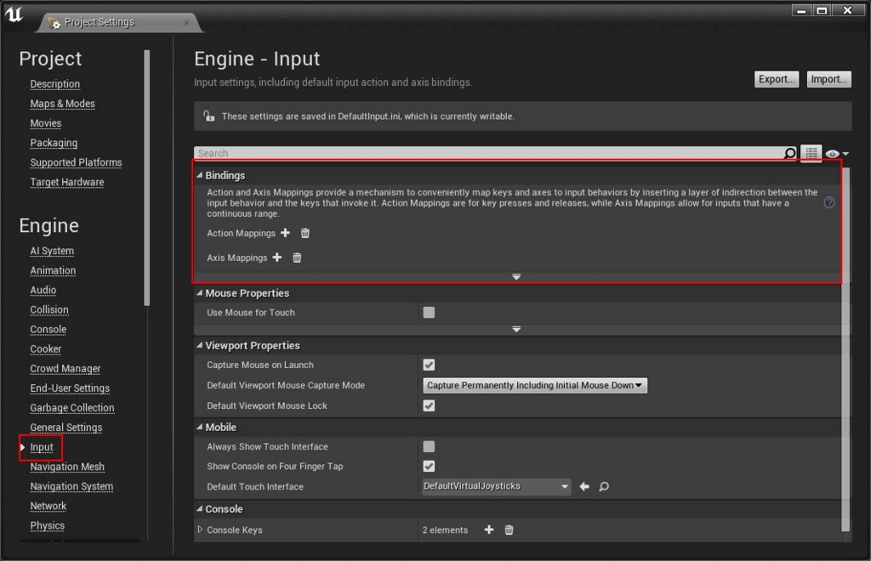The height and width of the screenshot is (561, 871).
Task: Click the '2 elements' text for Console Keys
Action: (x=445, y=530)
